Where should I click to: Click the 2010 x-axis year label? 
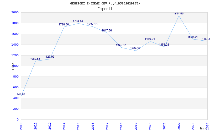point(21,126)
